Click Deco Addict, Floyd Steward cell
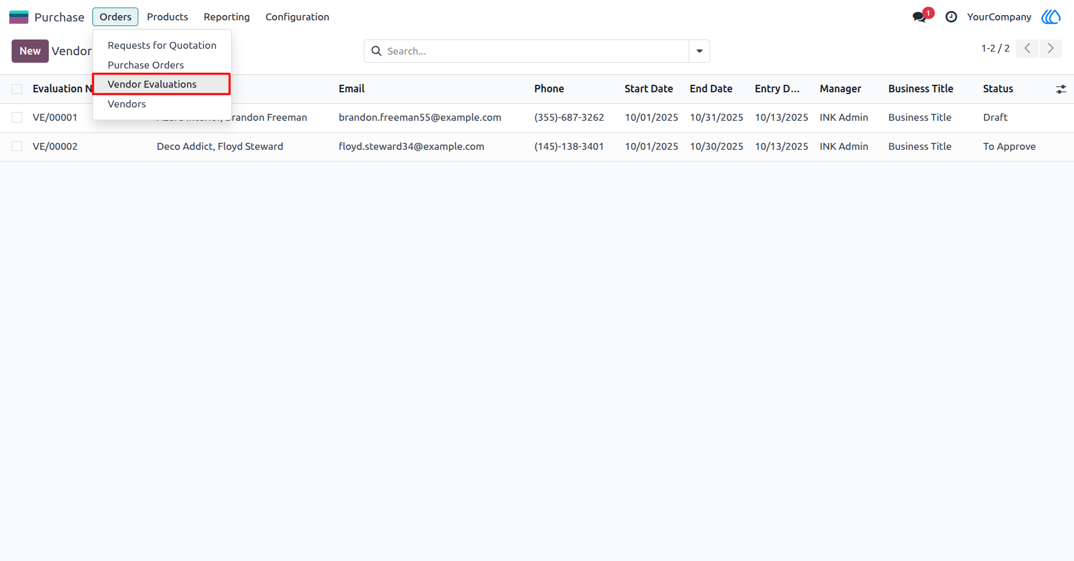 (220, 146)
